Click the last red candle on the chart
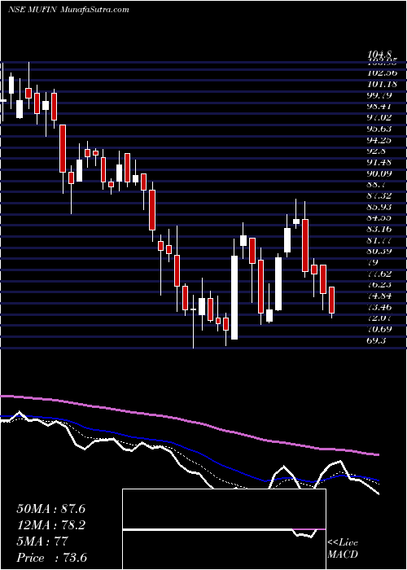Image resolution: width=407 pixels, height=570 pixels. pyautogui.click(x=331, y=300)
